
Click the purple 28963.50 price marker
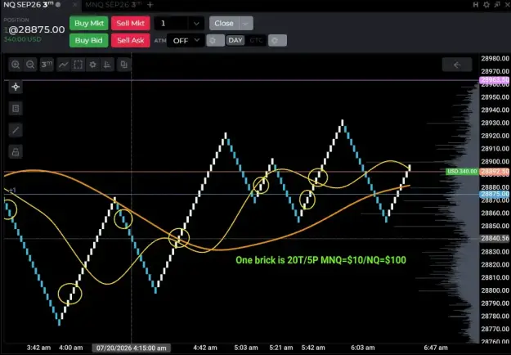(x=495, y=80)
